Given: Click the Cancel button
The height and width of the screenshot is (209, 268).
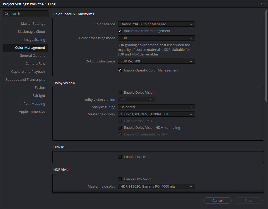Looking at the screenshot, I should tap(217, 200).
